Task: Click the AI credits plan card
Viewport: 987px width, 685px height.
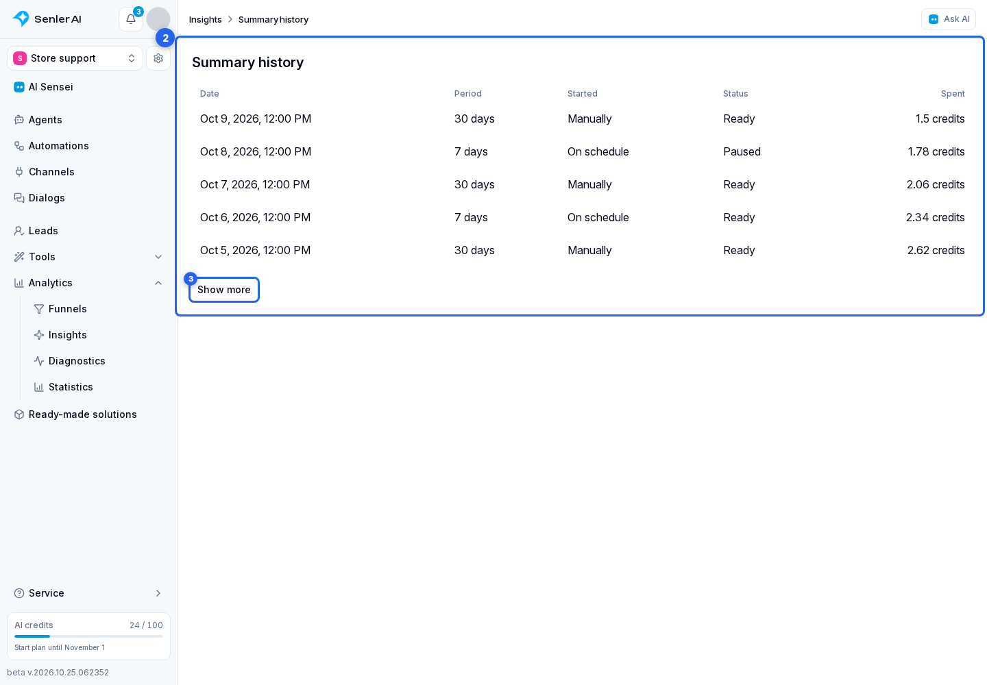Action: tap(88, 636)
